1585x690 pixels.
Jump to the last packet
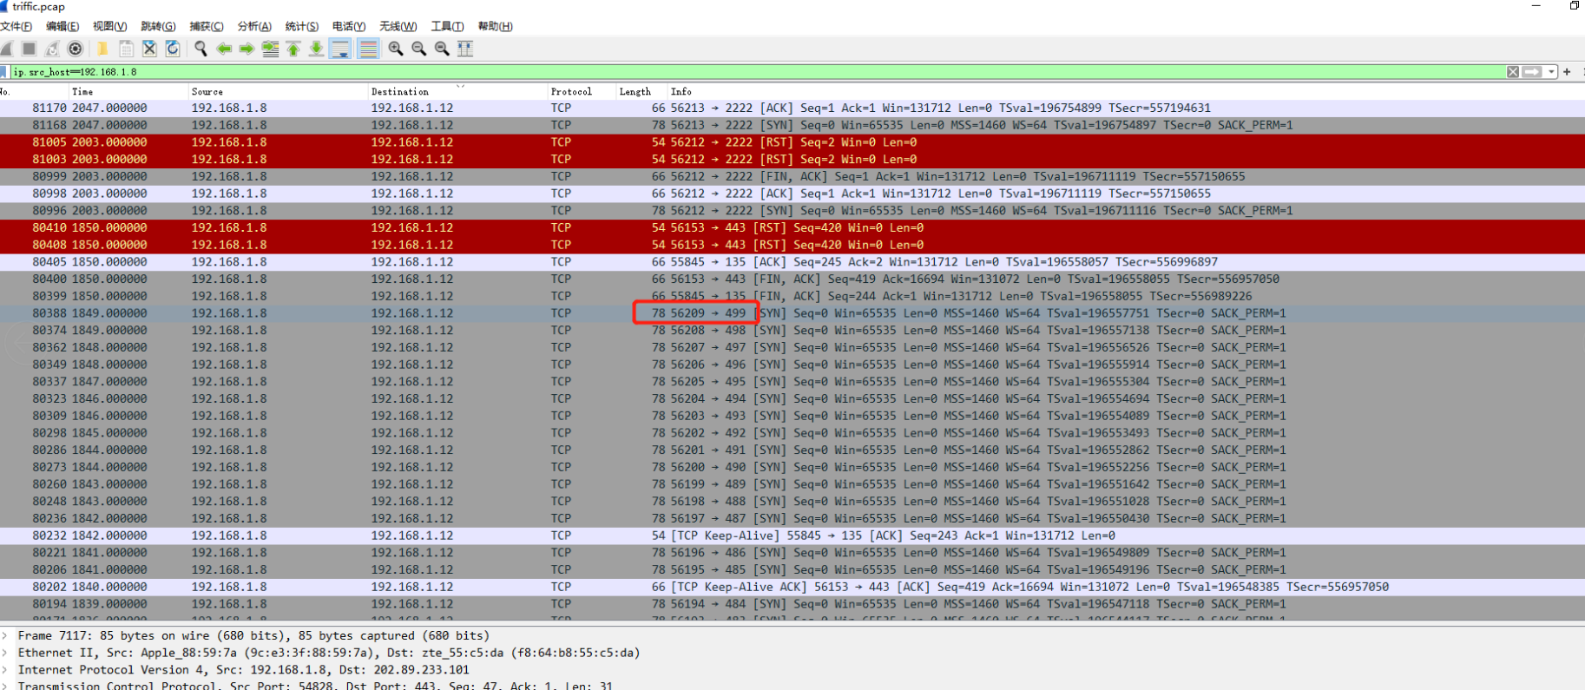coord(317,49)
